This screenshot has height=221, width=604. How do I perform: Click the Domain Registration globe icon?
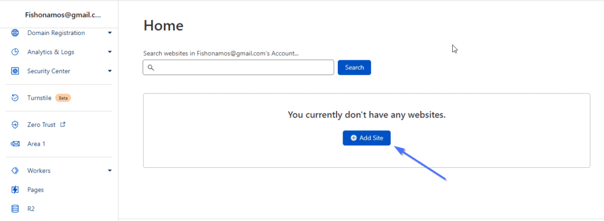[15, 33]
